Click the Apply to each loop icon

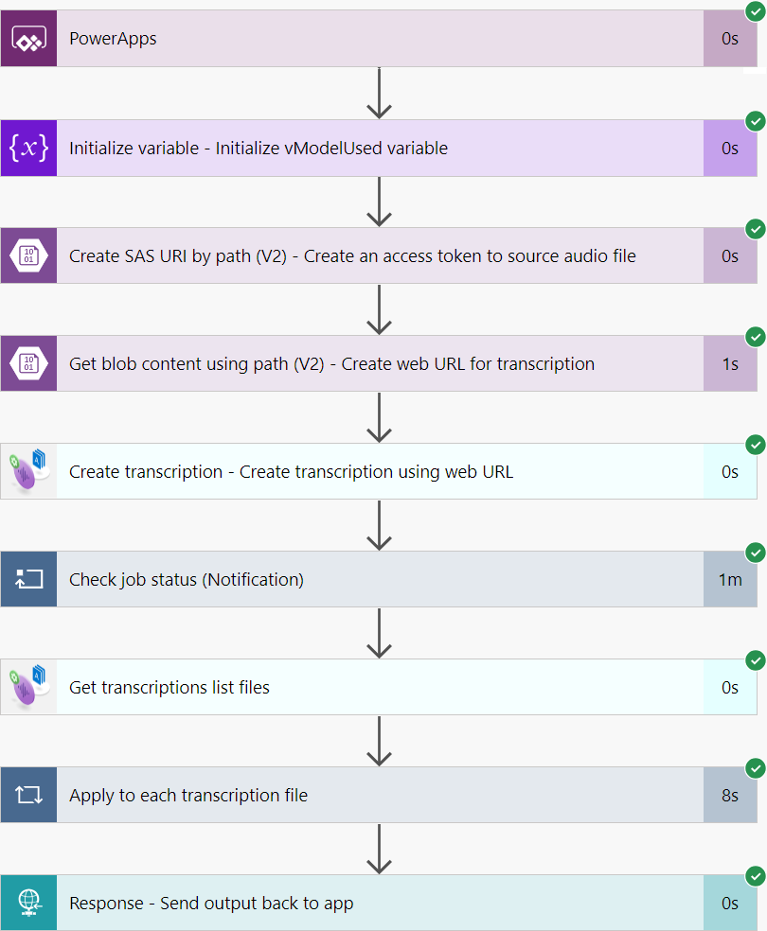coord(28,795)
